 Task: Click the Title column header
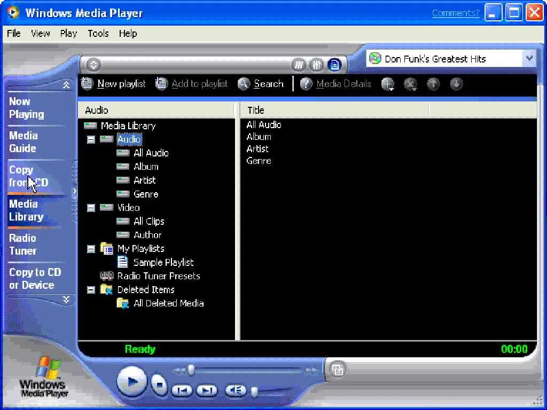tap(334, 110)
